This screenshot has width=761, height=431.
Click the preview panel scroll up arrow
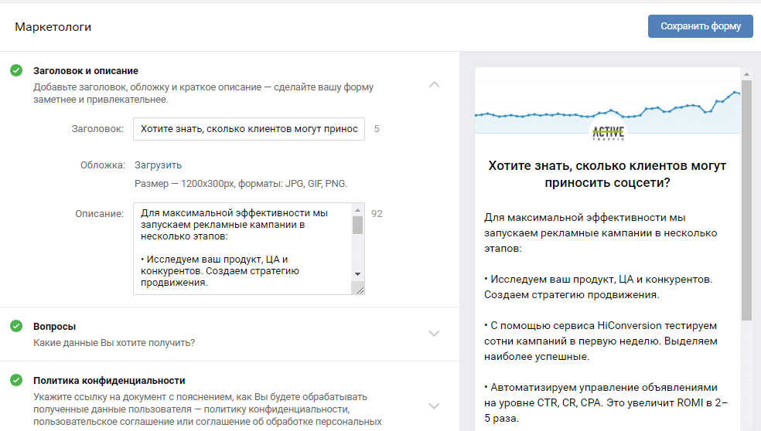(x=746, y=75)
